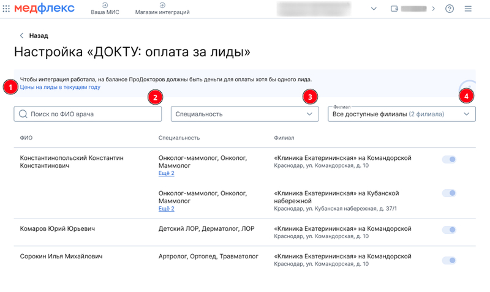The height and width of the screenshot is (292, 490).
Task: Toggle switch for Sorokin Ilya Mikhailovich
Action: (449, 260)
